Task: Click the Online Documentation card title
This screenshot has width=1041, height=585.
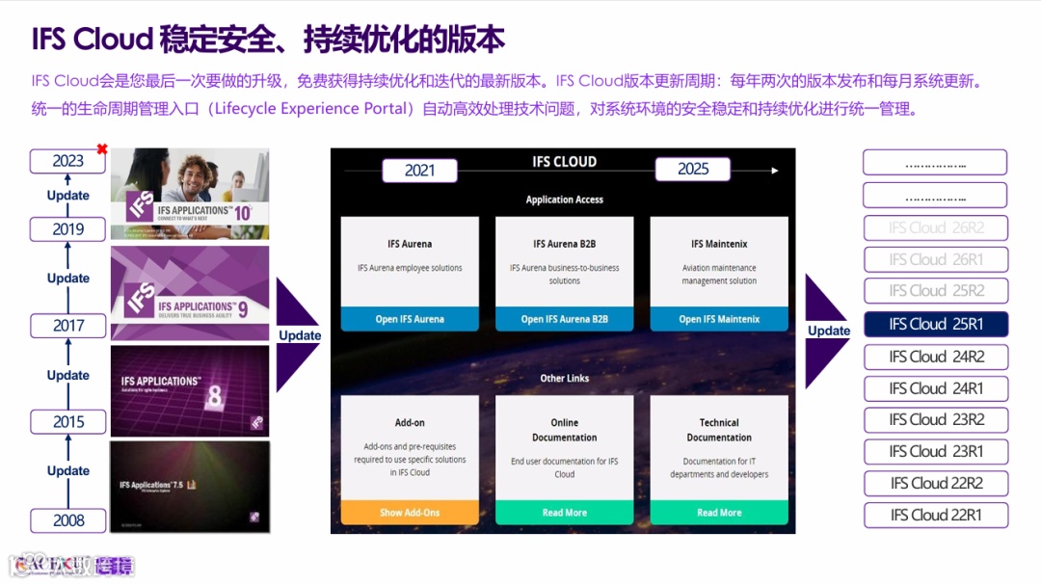Action: tap(564, 430)
